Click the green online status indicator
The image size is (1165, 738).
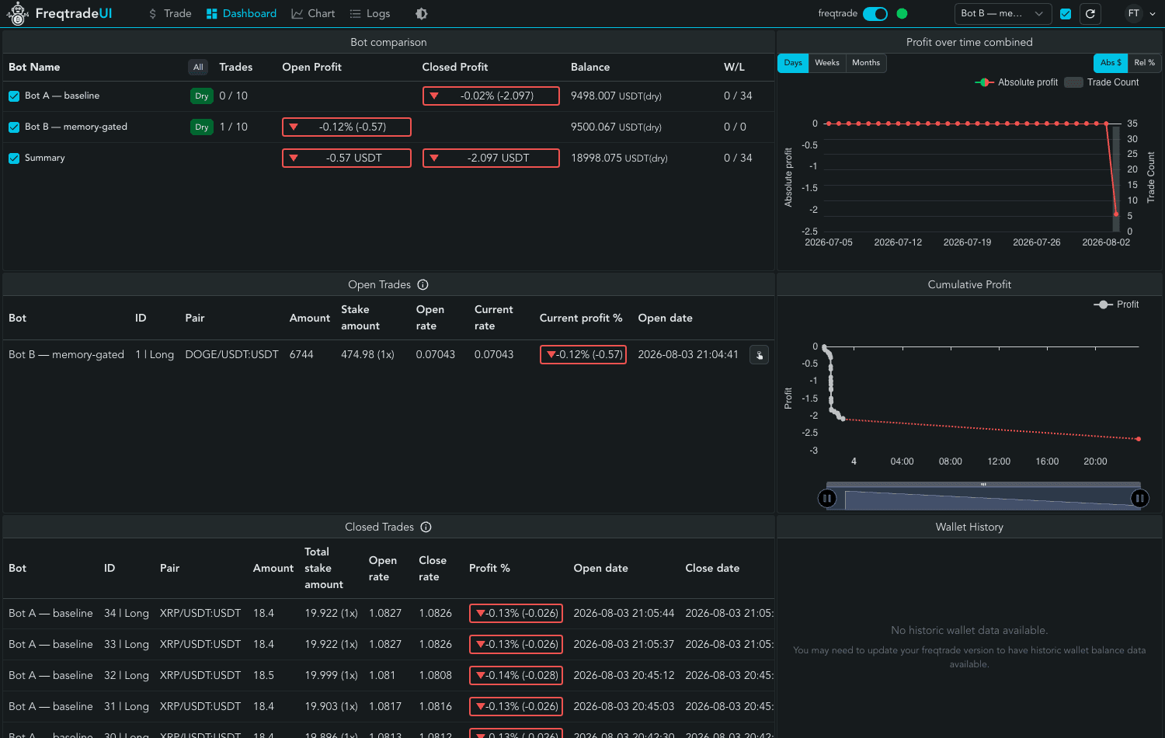point(902,13)
